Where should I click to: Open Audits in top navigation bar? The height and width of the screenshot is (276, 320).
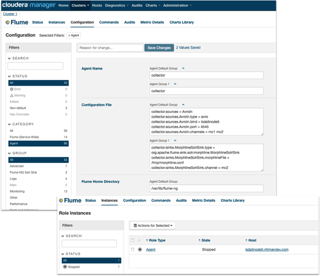137,5
